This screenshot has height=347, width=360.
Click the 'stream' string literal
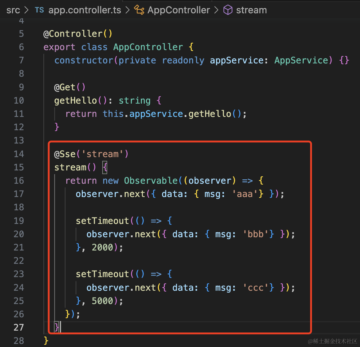click(103, 154)
